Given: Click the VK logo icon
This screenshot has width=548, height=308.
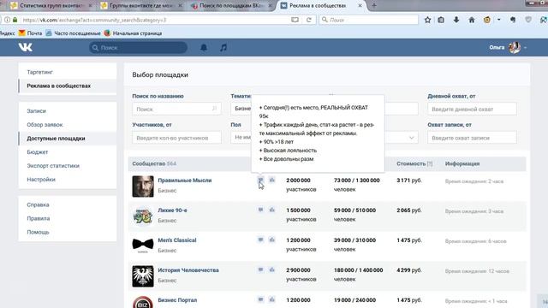Looking at the screenshot, I should pos(25,47).
